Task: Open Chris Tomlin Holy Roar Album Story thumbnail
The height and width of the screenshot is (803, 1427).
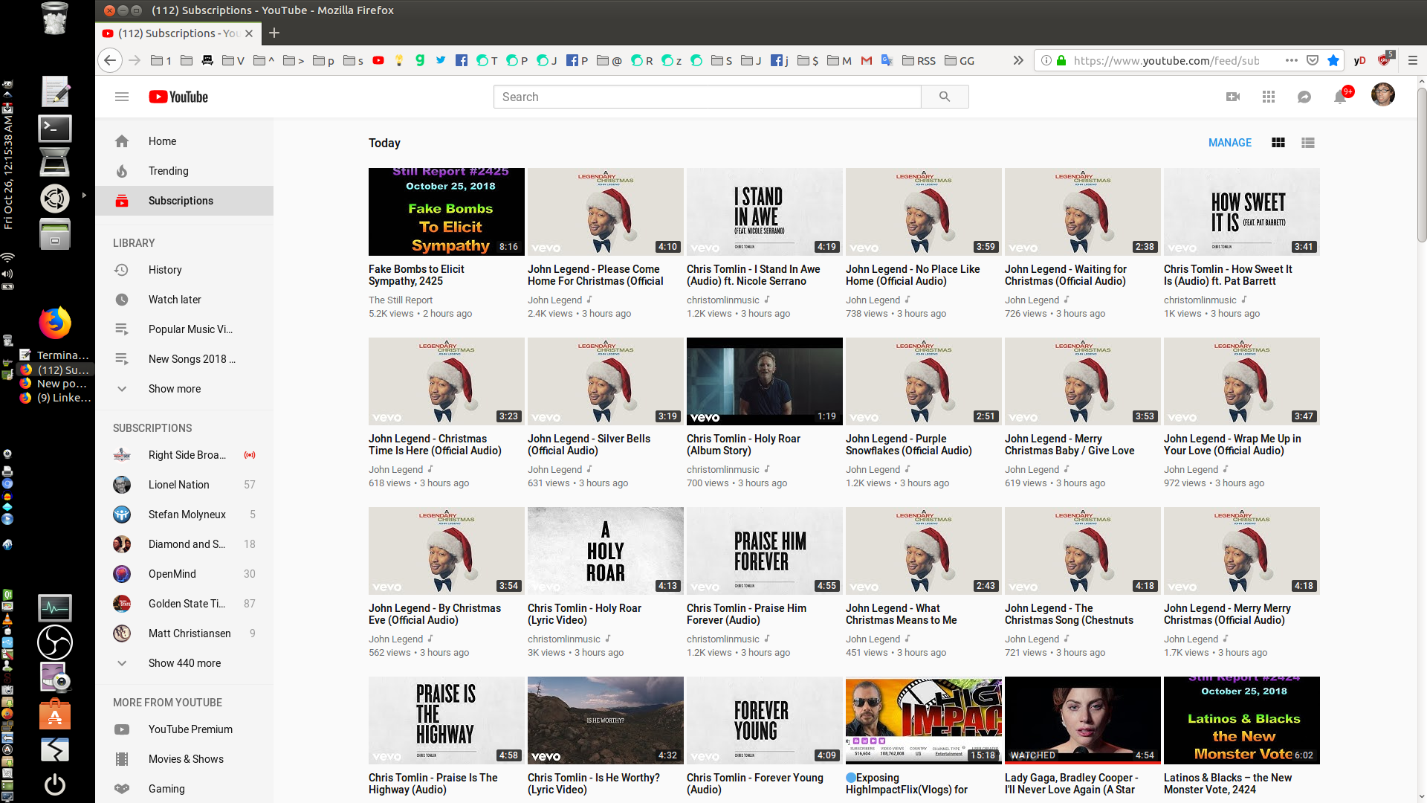Action: pyautogui.click(x=765, y=381)
